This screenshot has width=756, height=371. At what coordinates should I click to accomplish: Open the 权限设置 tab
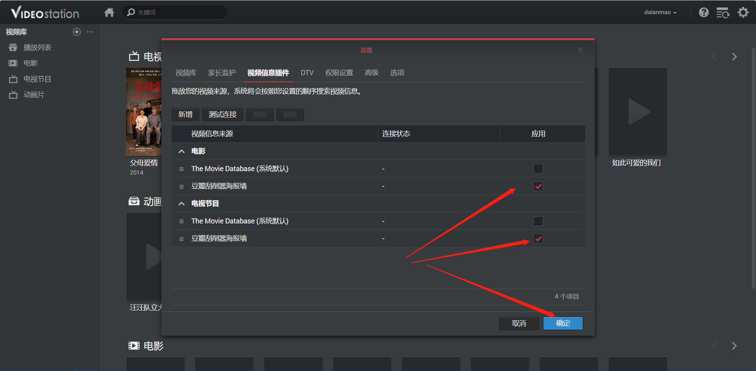(x=339, y=73)
